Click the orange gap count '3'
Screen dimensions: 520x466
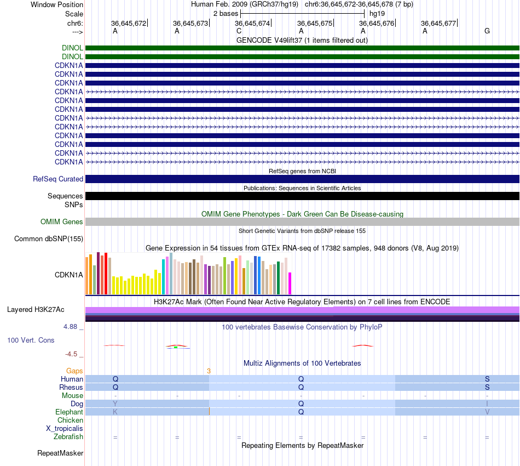point(209,371)
